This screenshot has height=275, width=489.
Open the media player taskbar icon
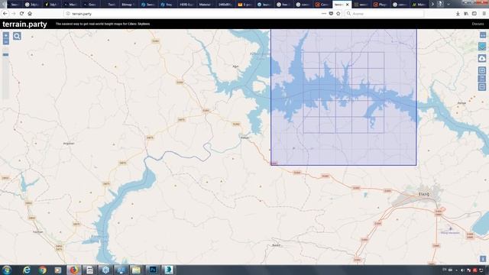pos(58,270)
